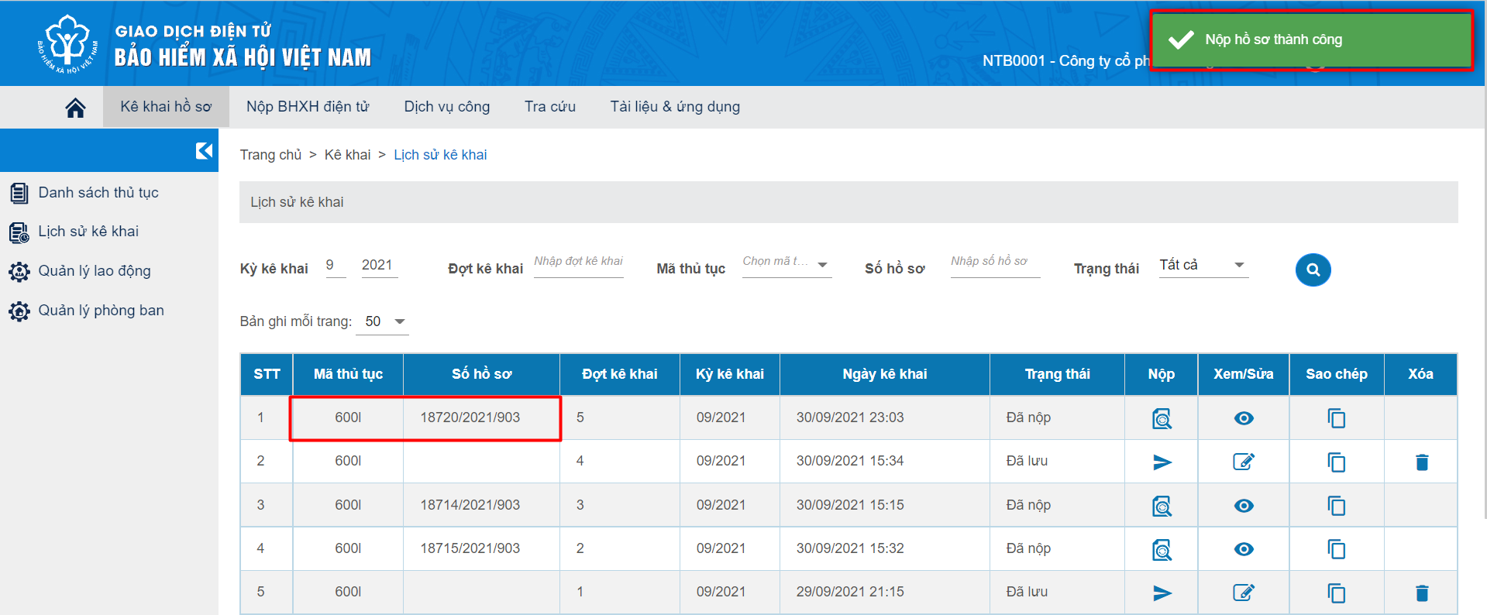The image size is (1487, 615).
Task: Delete the row 5 record
Action: [x=1421, y=593]
